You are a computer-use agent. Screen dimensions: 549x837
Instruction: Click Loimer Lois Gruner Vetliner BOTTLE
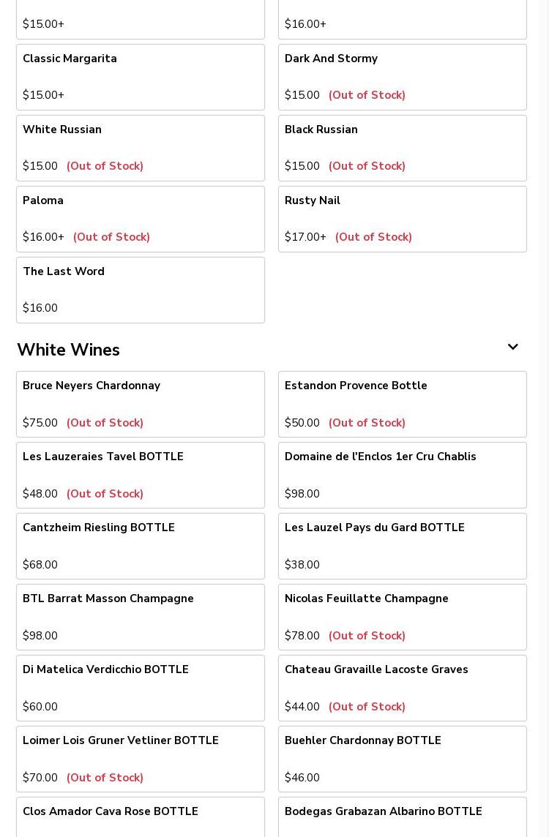[141, 759]
